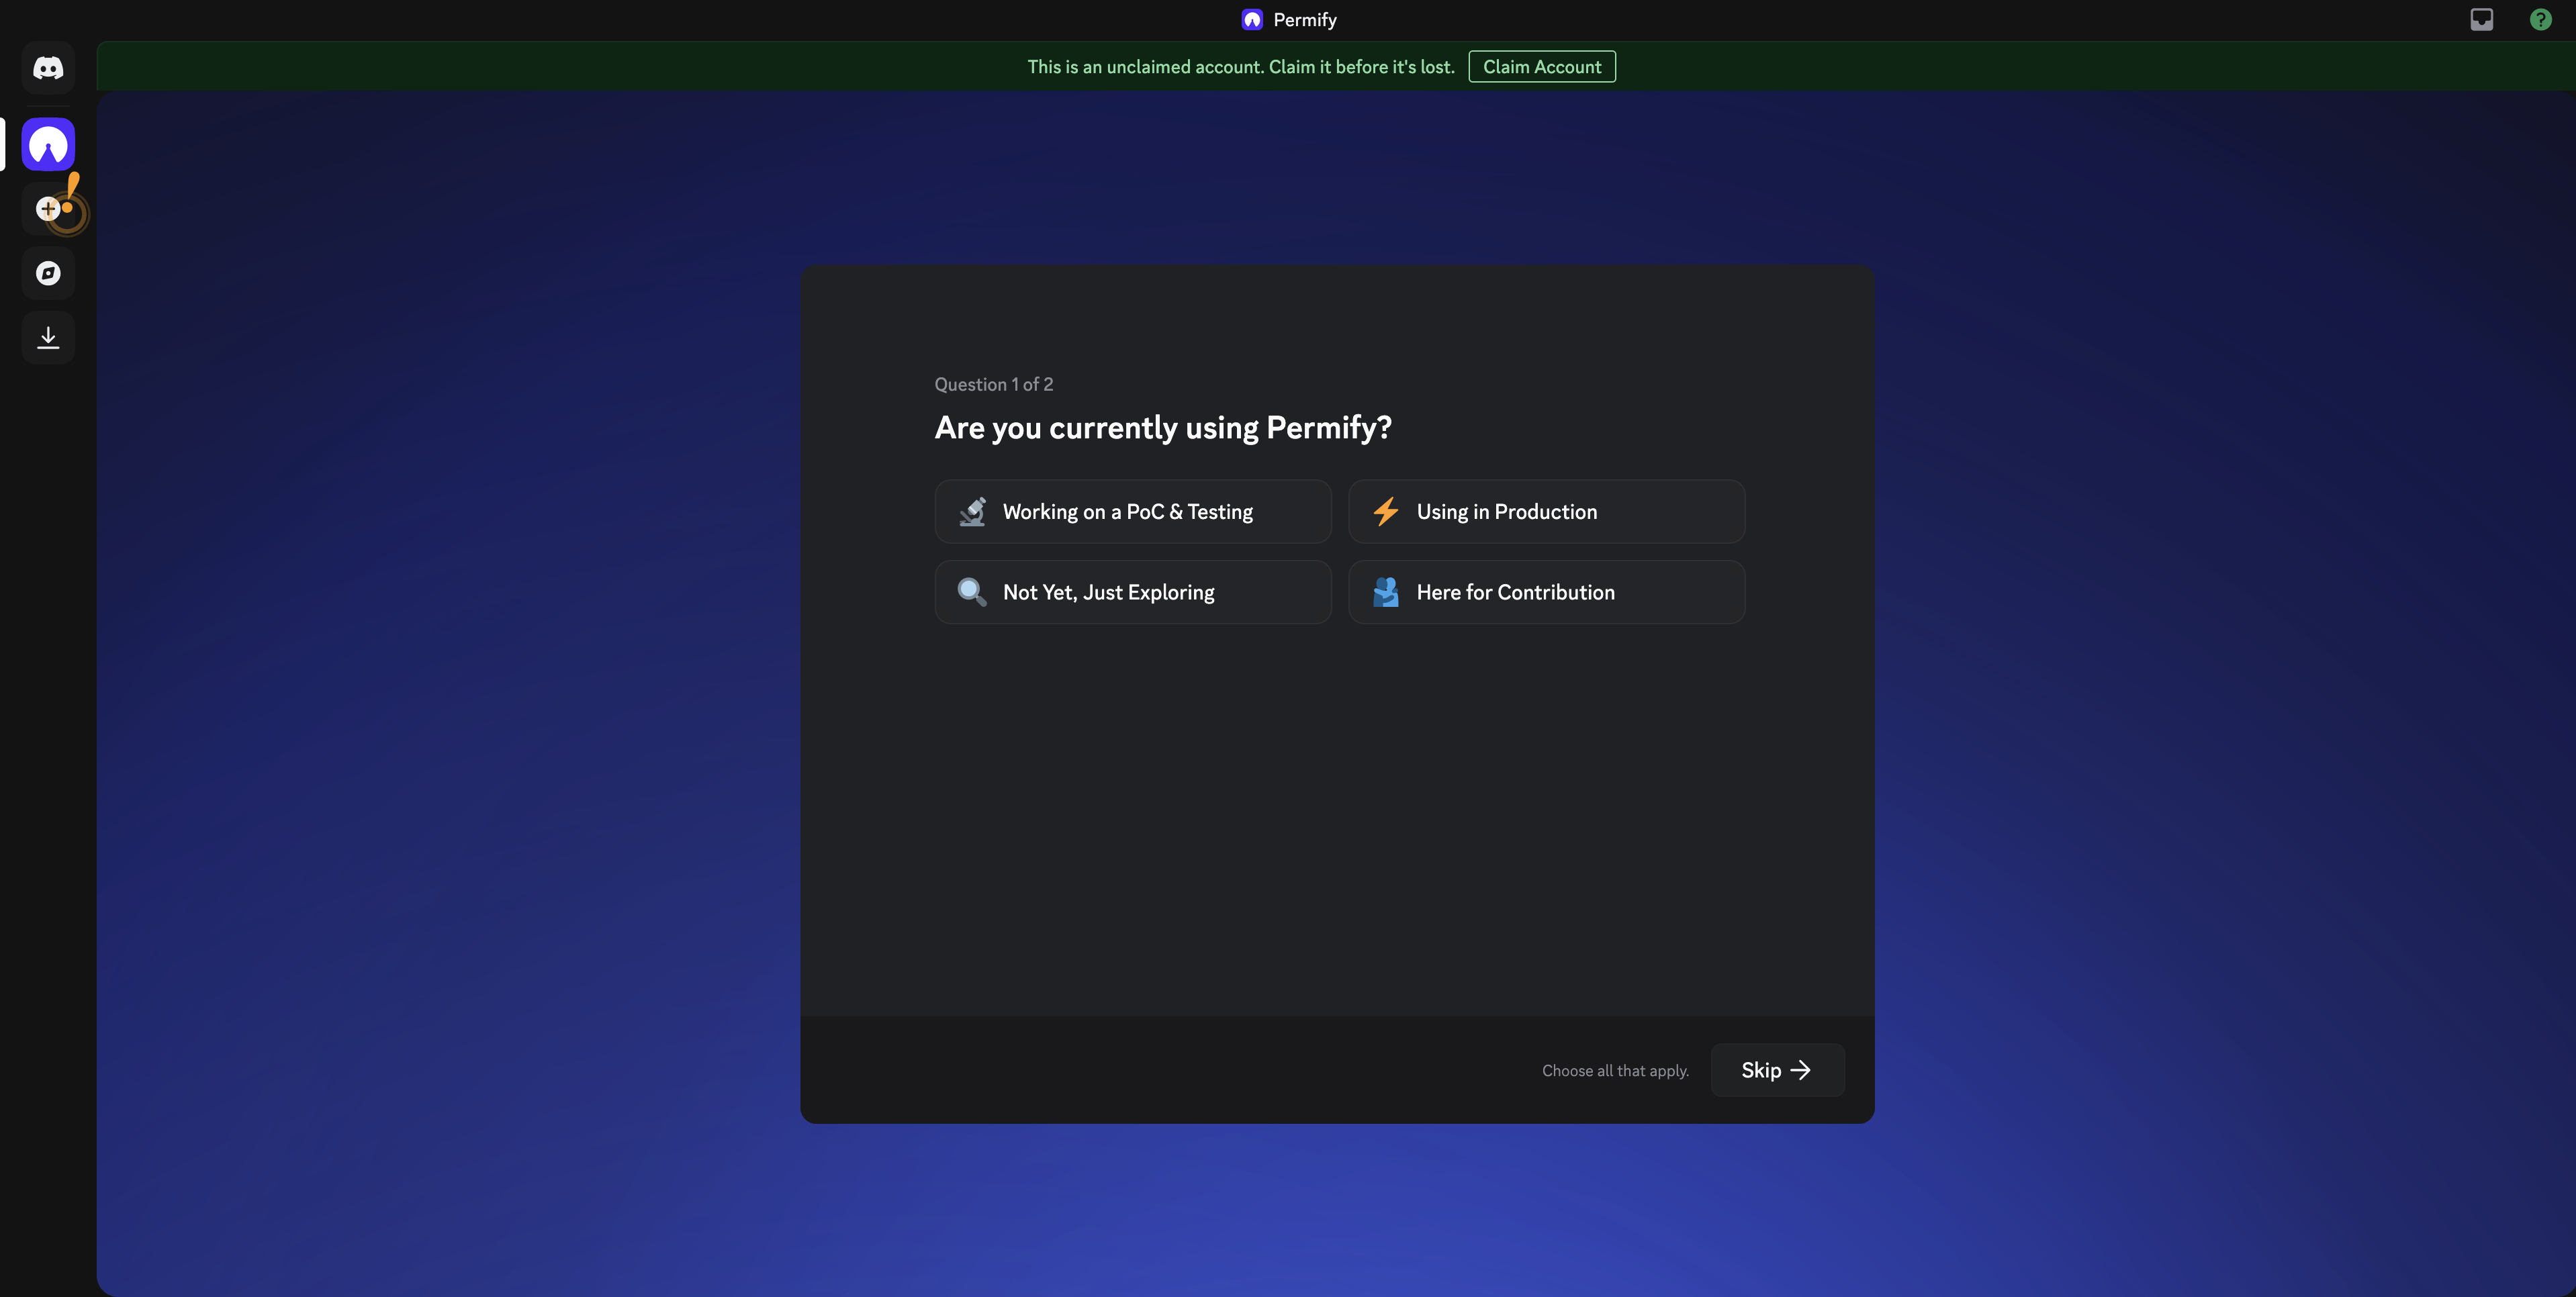Click Skip to next question
The height and width of the screenshot is (1297, 2576).
(x=1776, y=1070)
